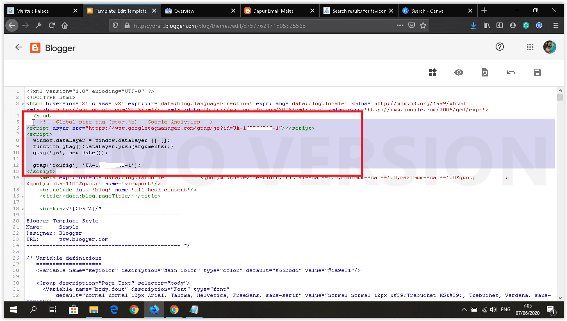This screenshot has height=321, width=567.
Task: Click the <!DOCTYPE html> line
Action: (x=51, y=97)
